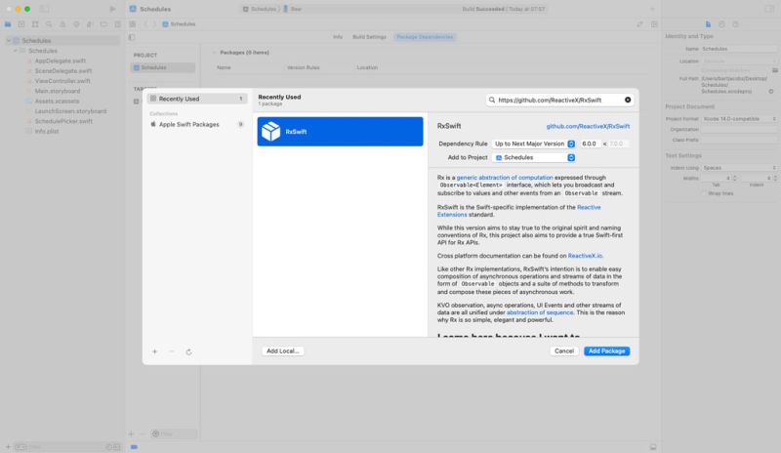Show the Quick Help inspector
The width and height of the screenshot is (781, 453).
click(736, 24)
